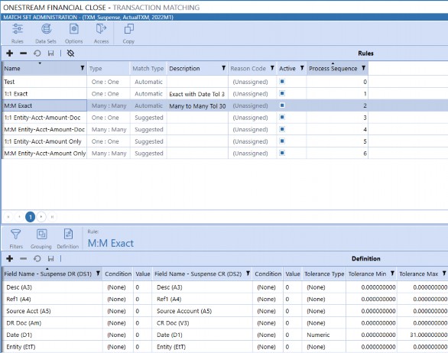Screen dimensions: 448x353
Task: Open the rule Filters view
Action: coord(16,238)
